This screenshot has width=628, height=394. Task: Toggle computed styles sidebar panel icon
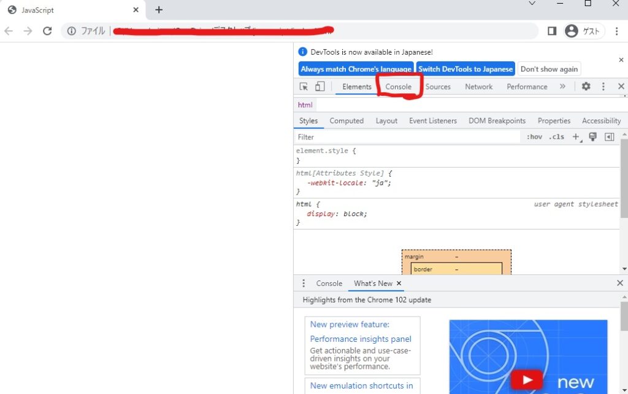609,137
